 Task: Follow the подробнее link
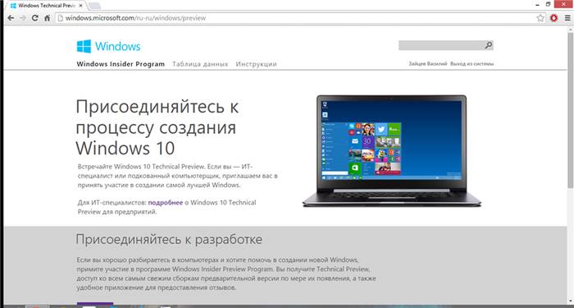166,202
